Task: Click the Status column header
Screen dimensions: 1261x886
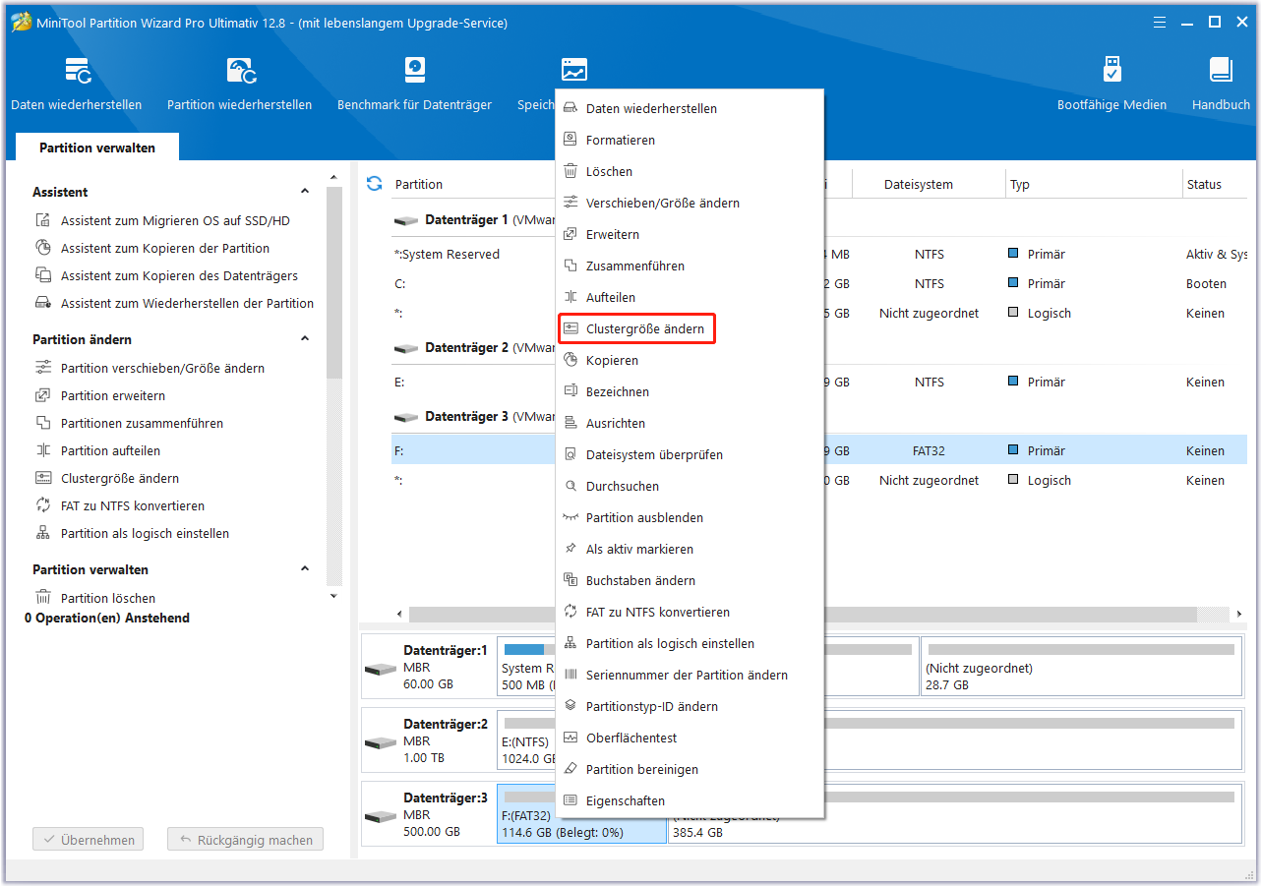Action: point(1216,184)
